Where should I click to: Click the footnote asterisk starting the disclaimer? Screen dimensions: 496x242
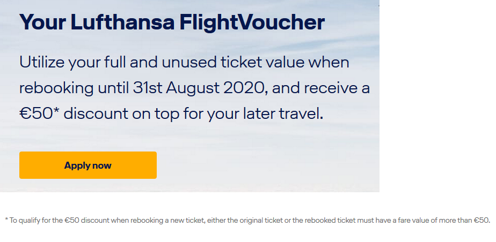pyautogui.click(x=6, y=220)
